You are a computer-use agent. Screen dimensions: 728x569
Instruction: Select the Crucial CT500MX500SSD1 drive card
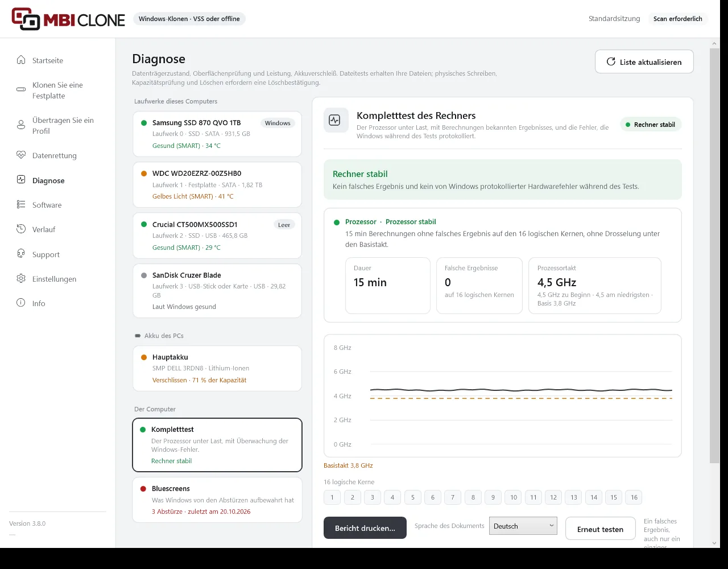(x=217, y=236)
